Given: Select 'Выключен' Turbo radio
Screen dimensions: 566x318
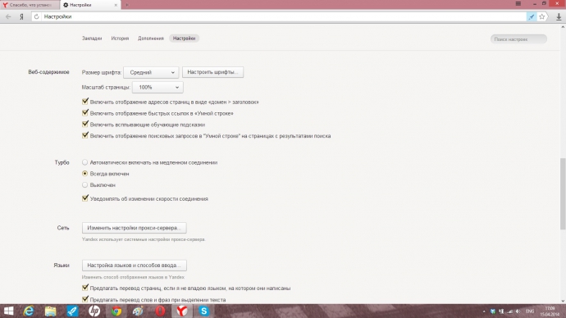Looking at the screenshot, I should pos(84,184).
